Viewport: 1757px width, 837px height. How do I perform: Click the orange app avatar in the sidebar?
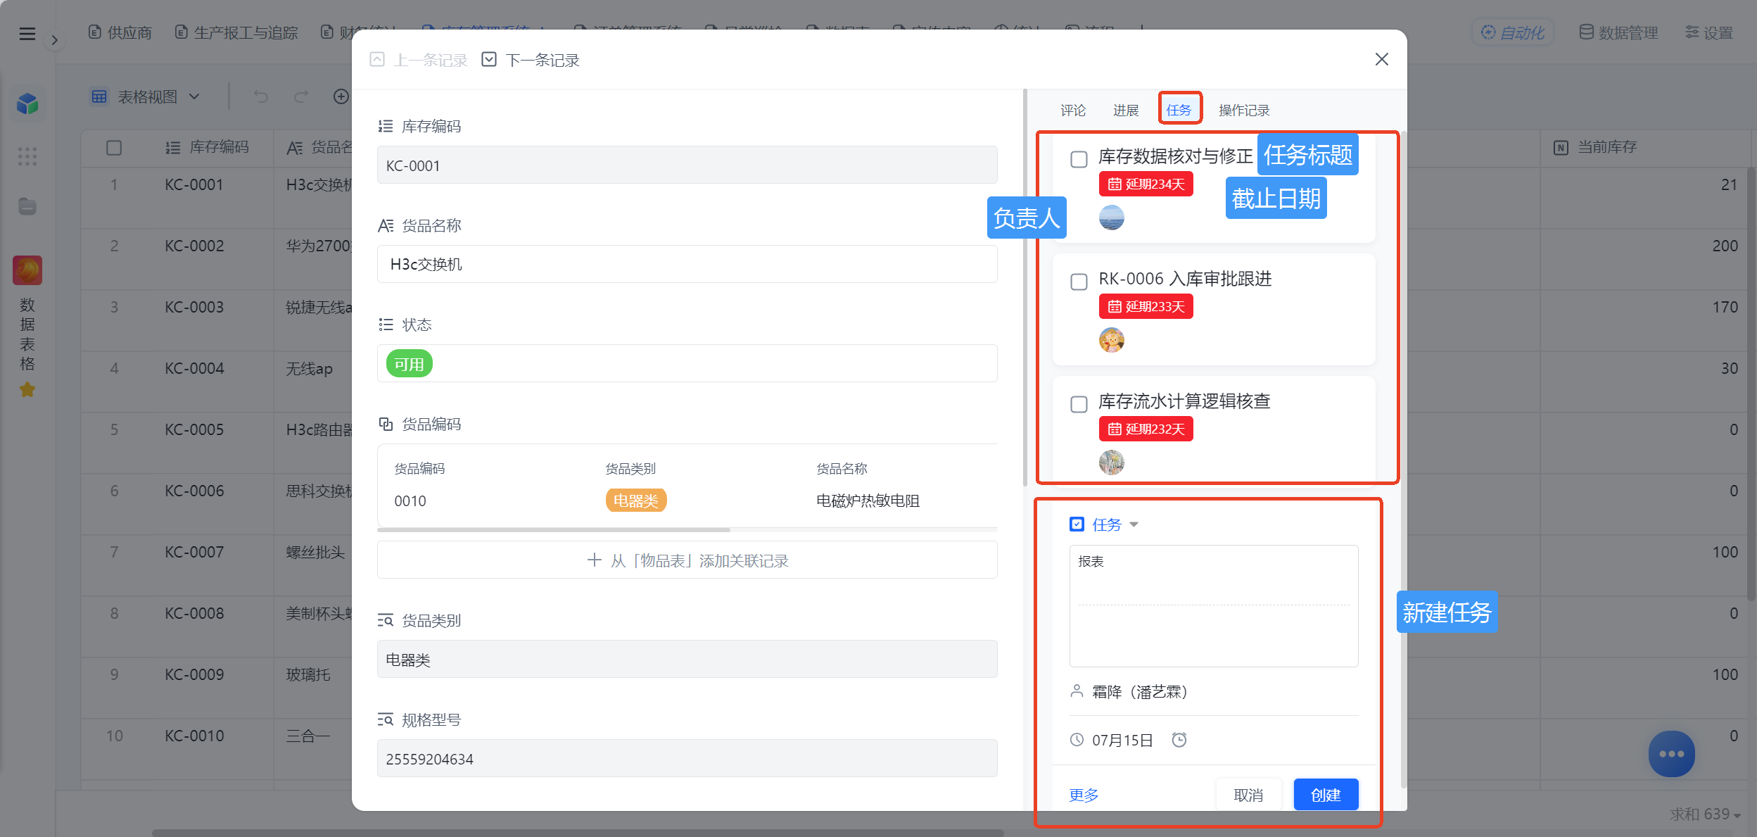27,270
